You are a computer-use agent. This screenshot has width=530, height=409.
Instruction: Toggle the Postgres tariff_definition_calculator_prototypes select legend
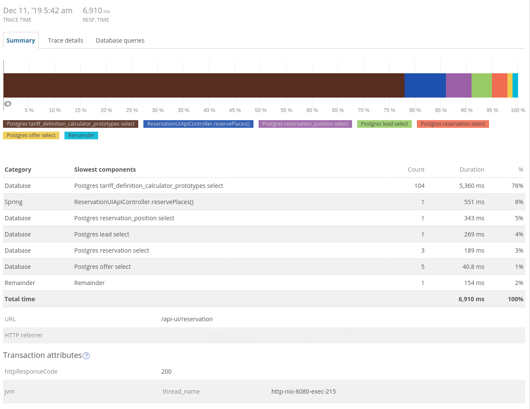tap(71, 124)
